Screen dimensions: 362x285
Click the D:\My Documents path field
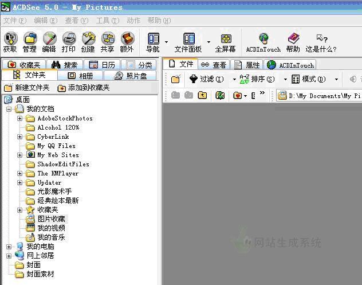(319, 95)
